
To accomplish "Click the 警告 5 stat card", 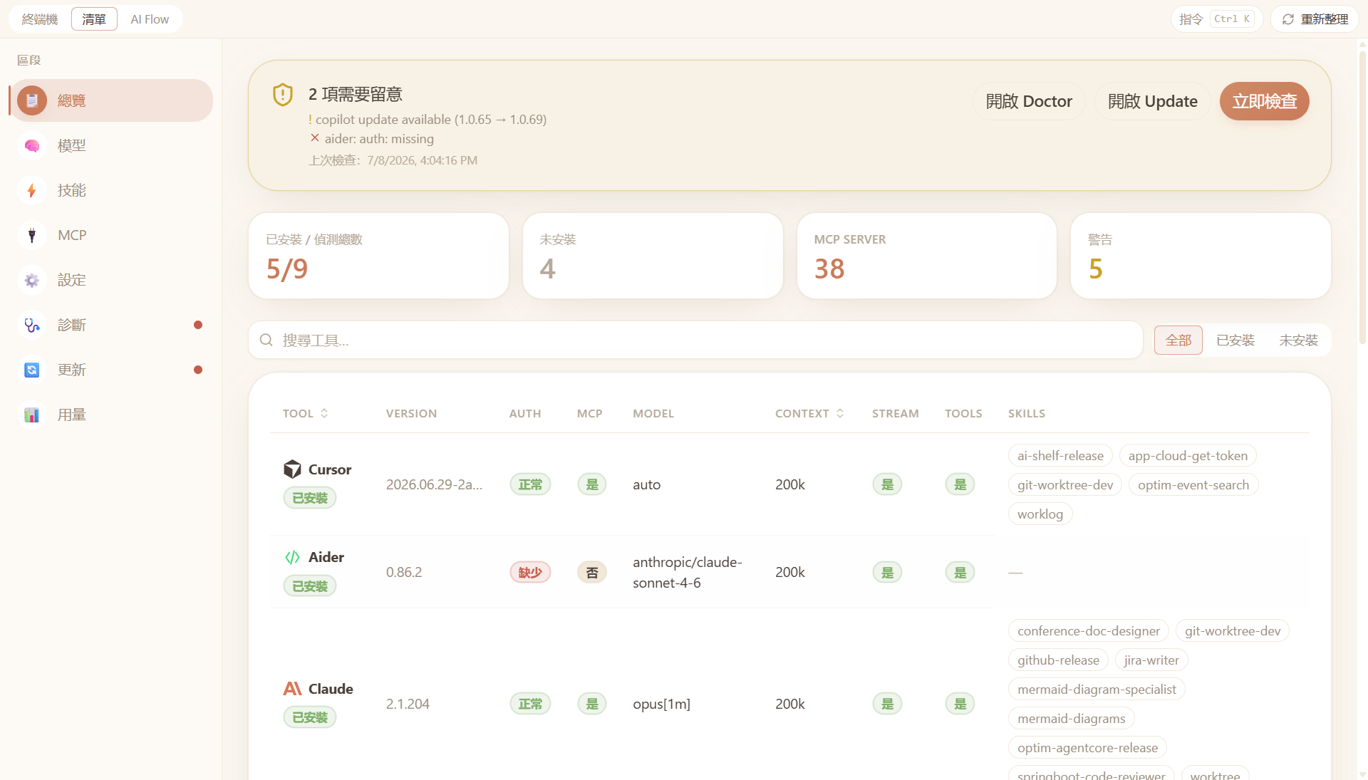I will (x=1201, y=256).
